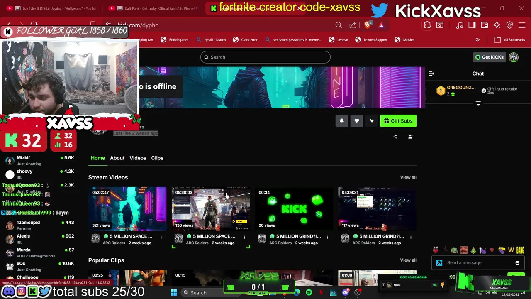Open options menu for 05:02:47 video

(x=161, y=237)
